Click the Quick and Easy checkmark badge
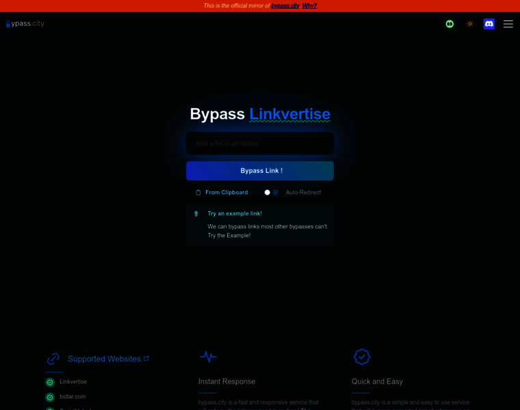Viewport: 520px width, 410px height. coord(361,357)
